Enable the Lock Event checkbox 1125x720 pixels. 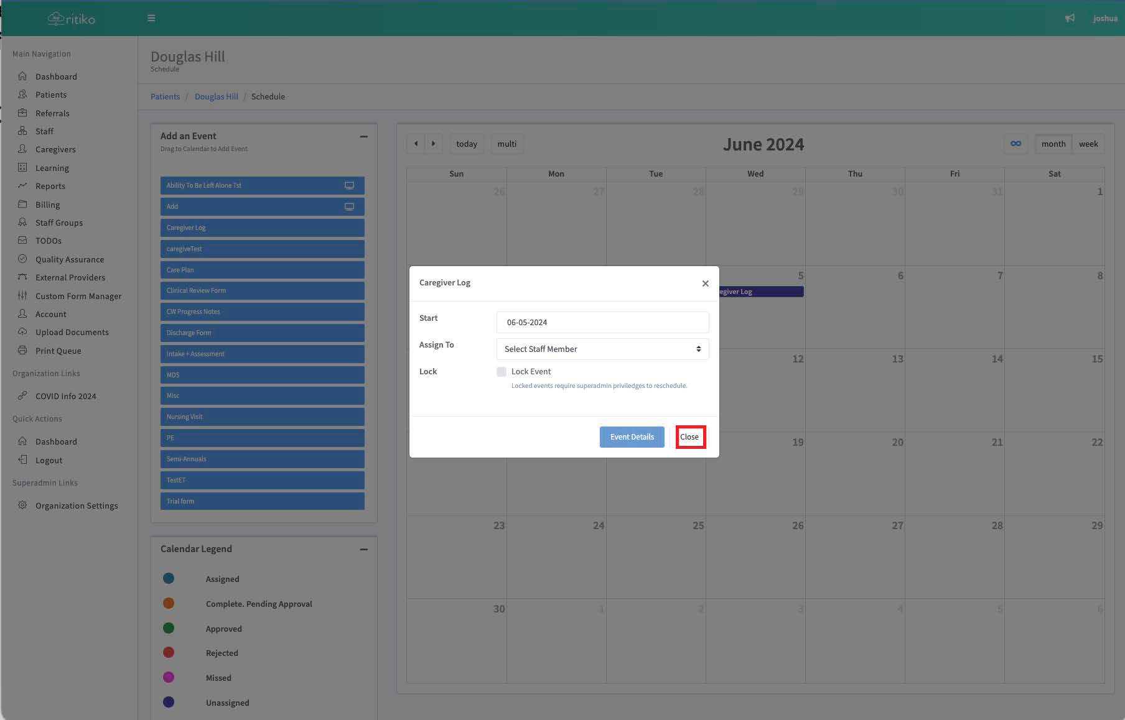(502, 372)
